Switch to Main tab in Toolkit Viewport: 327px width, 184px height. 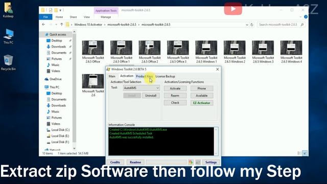click(112, 76)
